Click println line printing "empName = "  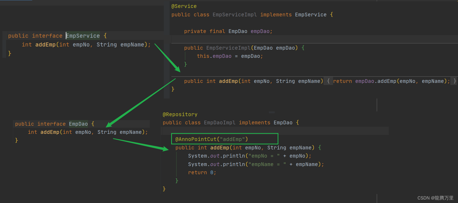click(x=256, y=164)
